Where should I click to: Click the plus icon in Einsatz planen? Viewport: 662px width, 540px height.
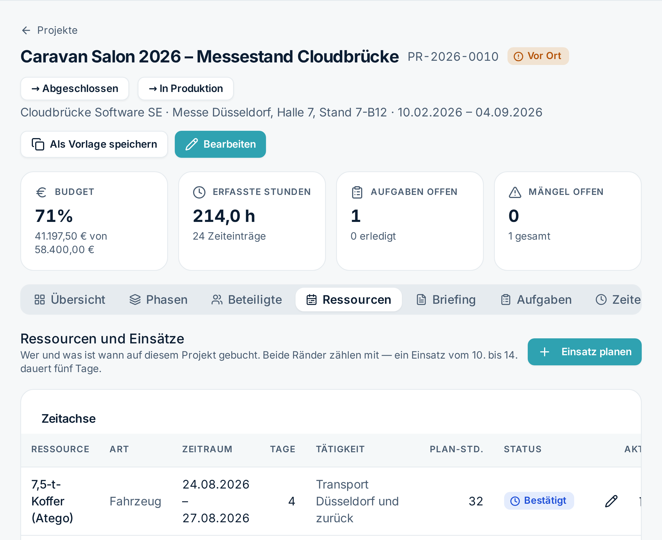544,352
